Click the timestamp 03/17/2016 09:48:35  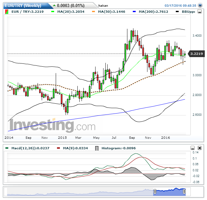180,5
